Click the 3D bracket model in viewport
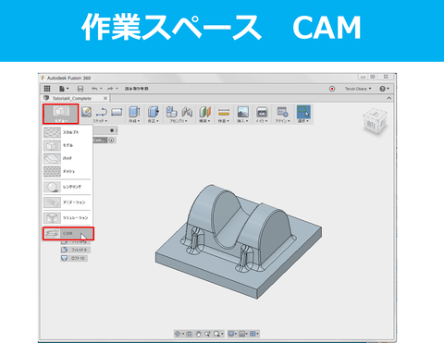Screen dimensions: 444x343 (239, 242)
